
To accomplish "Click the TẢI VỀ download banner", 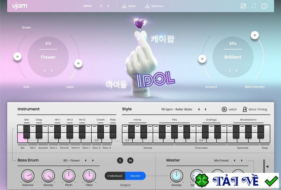I will 236,180.
